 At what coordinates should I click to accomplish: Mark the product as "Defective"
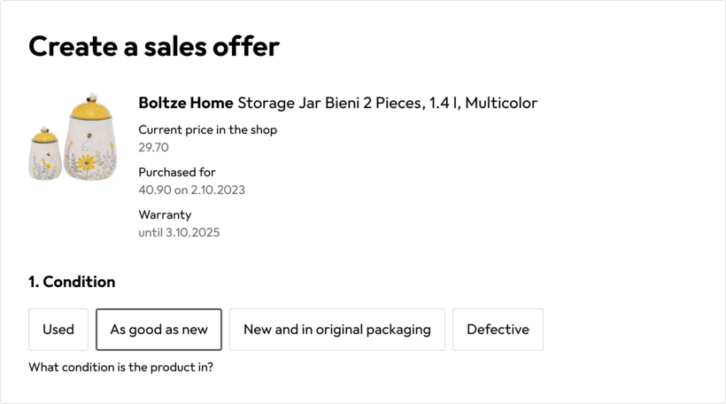(x=498, y=330)
